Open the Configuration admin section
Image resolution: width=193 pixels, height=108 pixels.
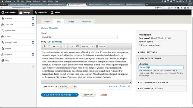(x=11, y=43)
